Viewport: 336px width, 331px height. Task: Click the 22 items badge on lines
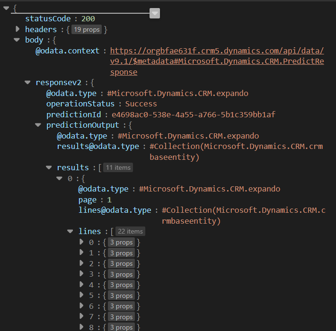tap(130, 231)
